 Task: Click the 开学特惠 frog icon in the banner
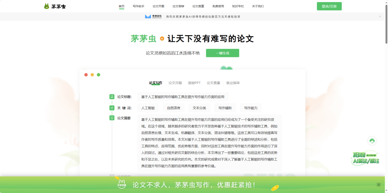[x=122, y=184]
